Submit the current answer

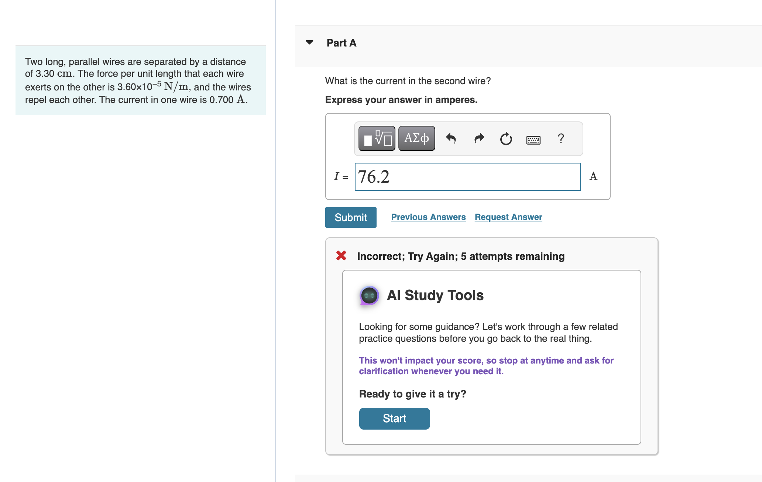click(x=351, y=217)
